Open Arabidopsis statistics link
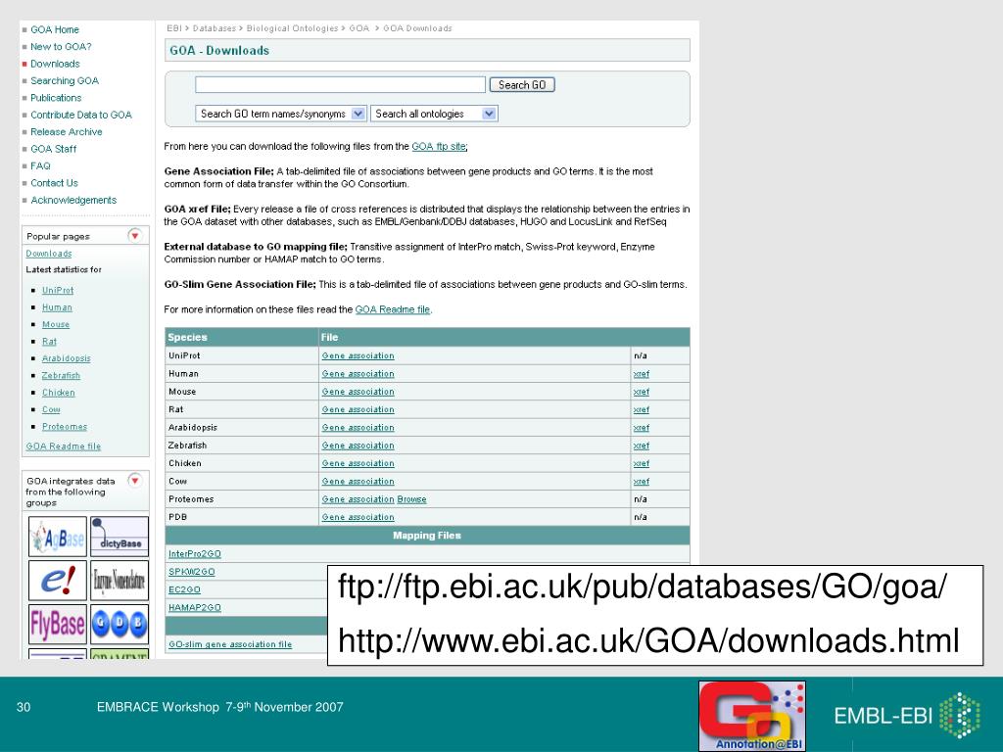Image resolution: width=1003 pixels, height=752 pixels. 66,358
